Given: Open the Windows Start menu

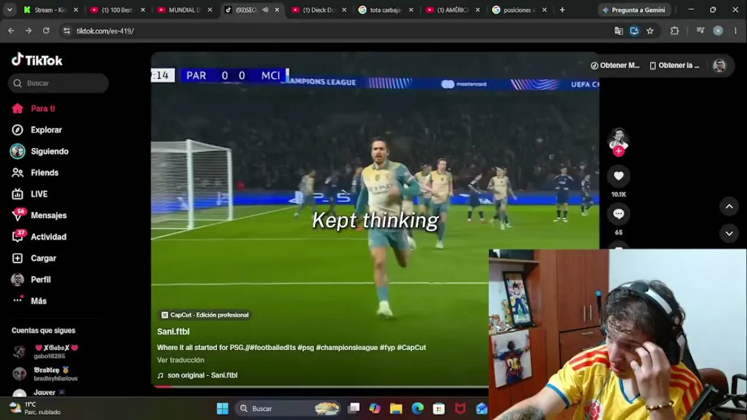Looking at the screenshot, I should 222,408.
